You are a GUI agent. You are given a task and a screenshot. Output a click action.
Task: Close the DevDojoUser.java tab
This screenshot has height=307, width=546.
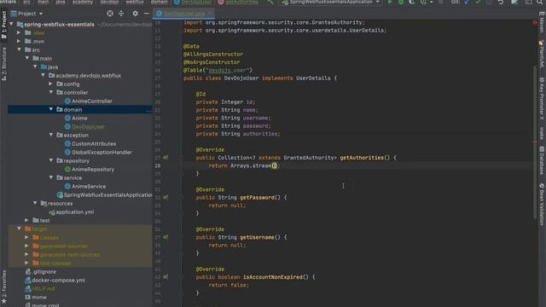(x=211, y=14)
